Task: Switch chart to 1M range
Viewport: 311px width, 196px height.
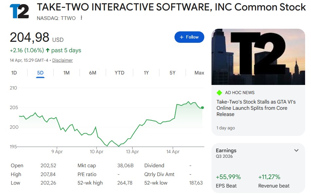Action: (66, 73)
